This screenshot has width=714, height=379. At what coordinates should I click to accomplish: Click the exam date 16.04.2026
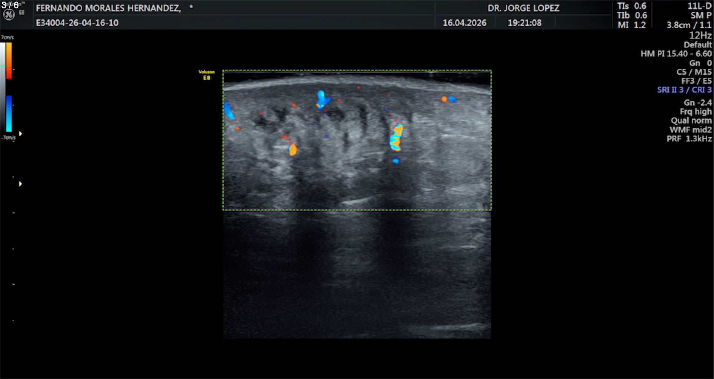click(x=464, y=23)
